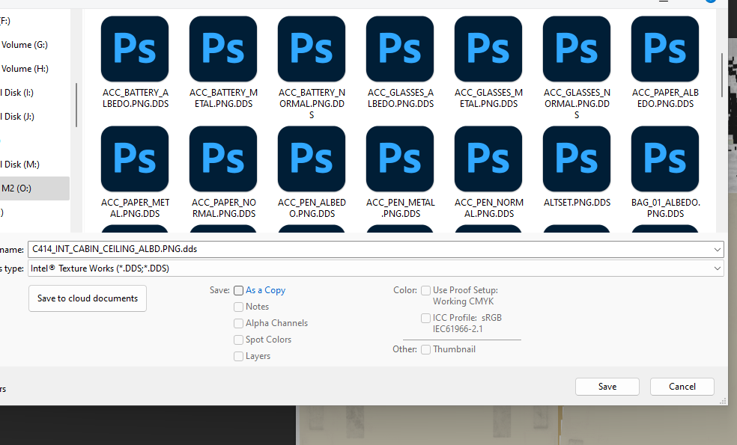Click the file list vertical scrollbar

tap(722, 75)
